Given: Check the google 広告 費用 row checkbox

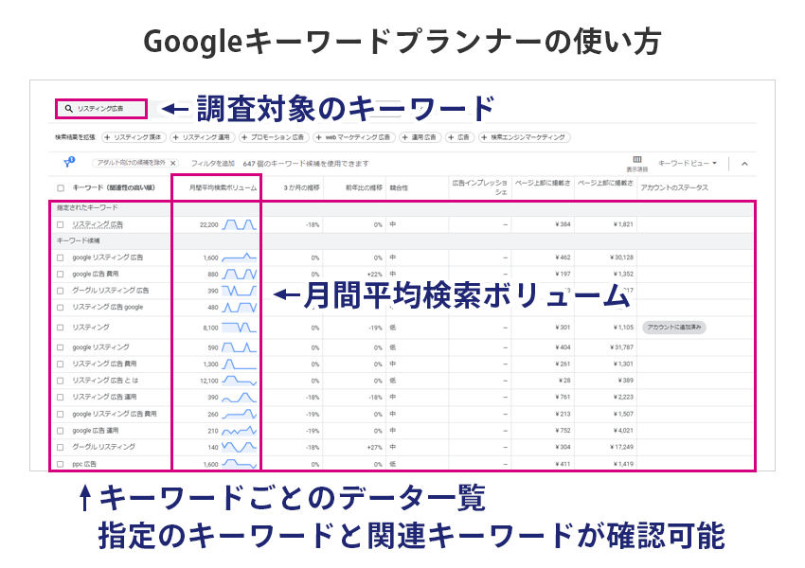Looking at the screenshot, I should pyautogui.click(x=61, y=275).
